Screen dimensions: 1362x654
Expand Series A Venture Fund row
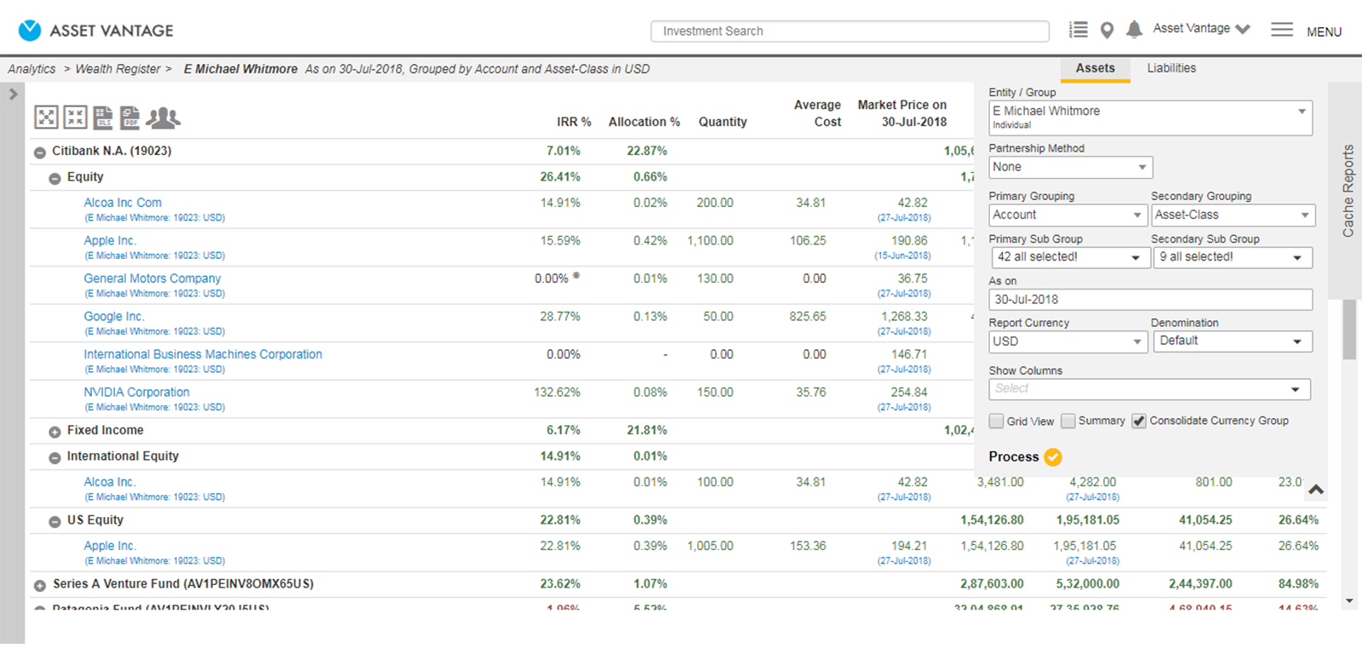[39, 586]
